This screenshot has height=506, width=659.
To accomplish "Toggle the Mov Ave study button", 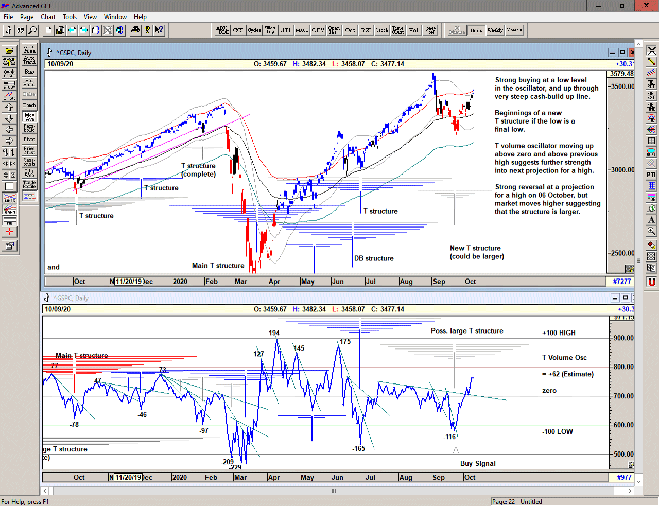I will (x=29, y=117).
